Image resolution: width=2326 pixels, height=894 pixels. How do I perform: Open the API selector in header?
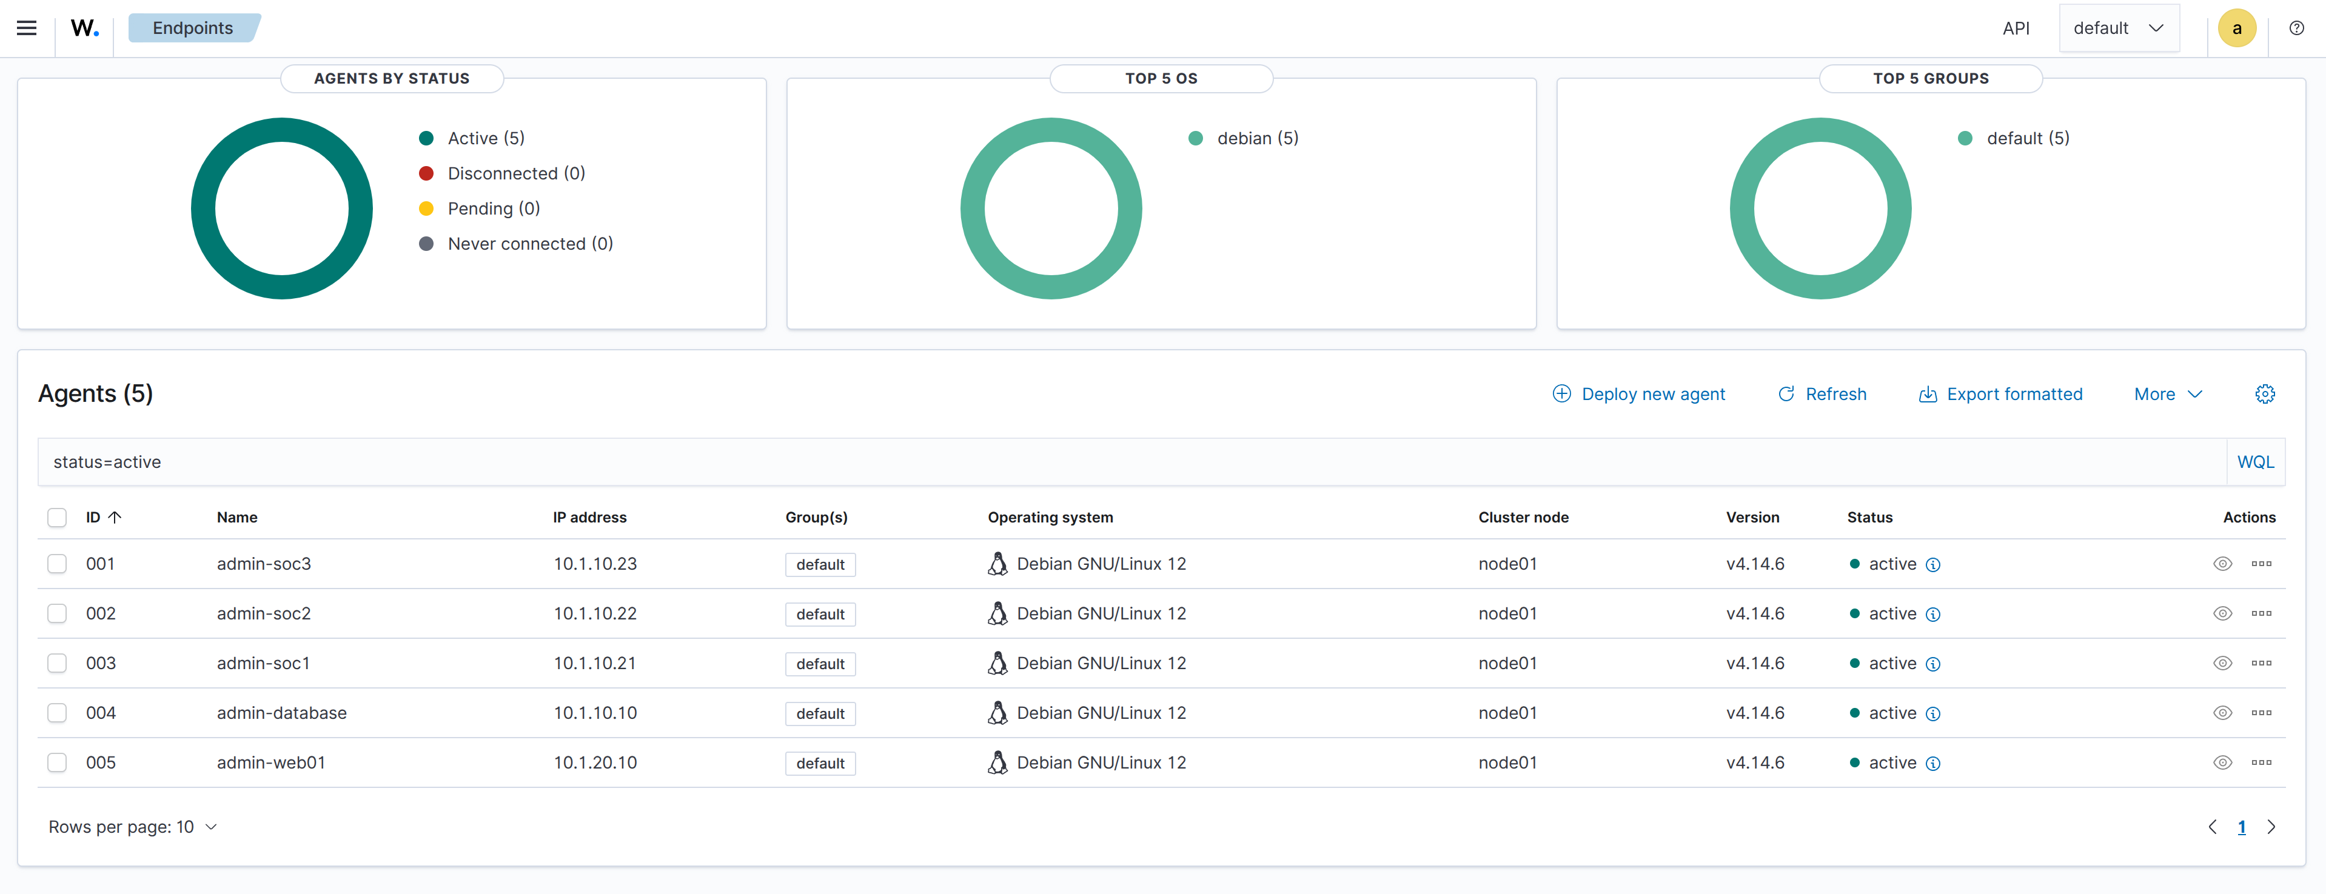[x=2016, y=28]
